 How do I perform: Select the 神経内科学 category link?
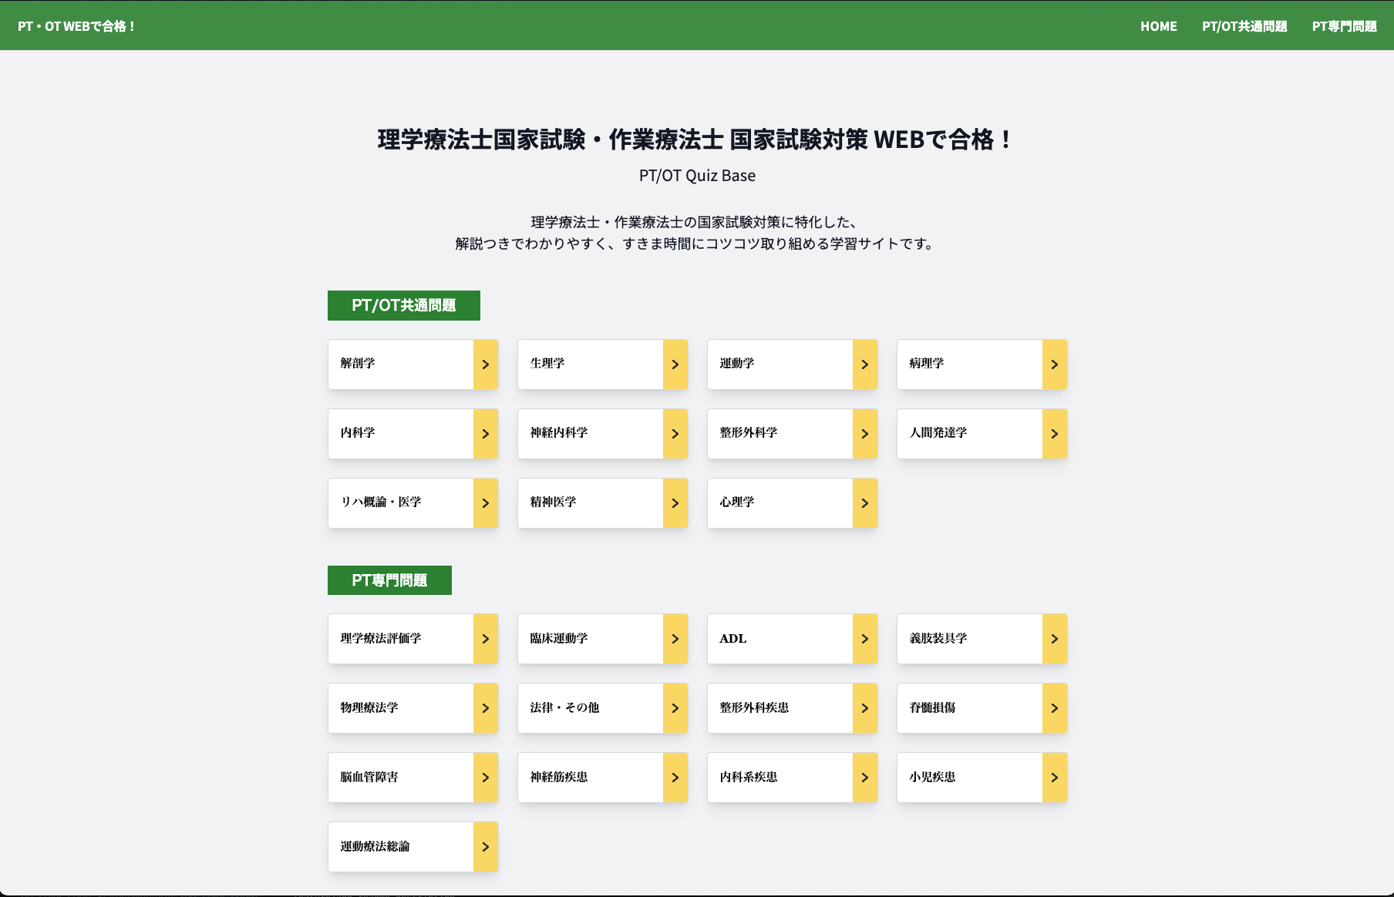(603, 434)
